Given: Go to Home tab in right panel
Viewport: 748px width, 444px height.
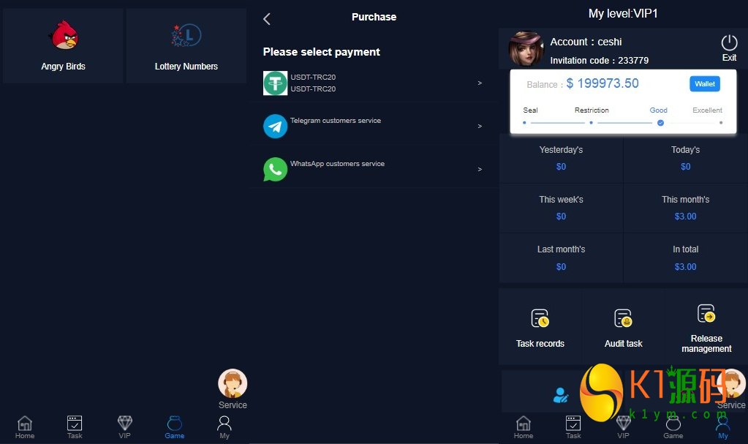Looking at the screenshot, I should 524,427.
